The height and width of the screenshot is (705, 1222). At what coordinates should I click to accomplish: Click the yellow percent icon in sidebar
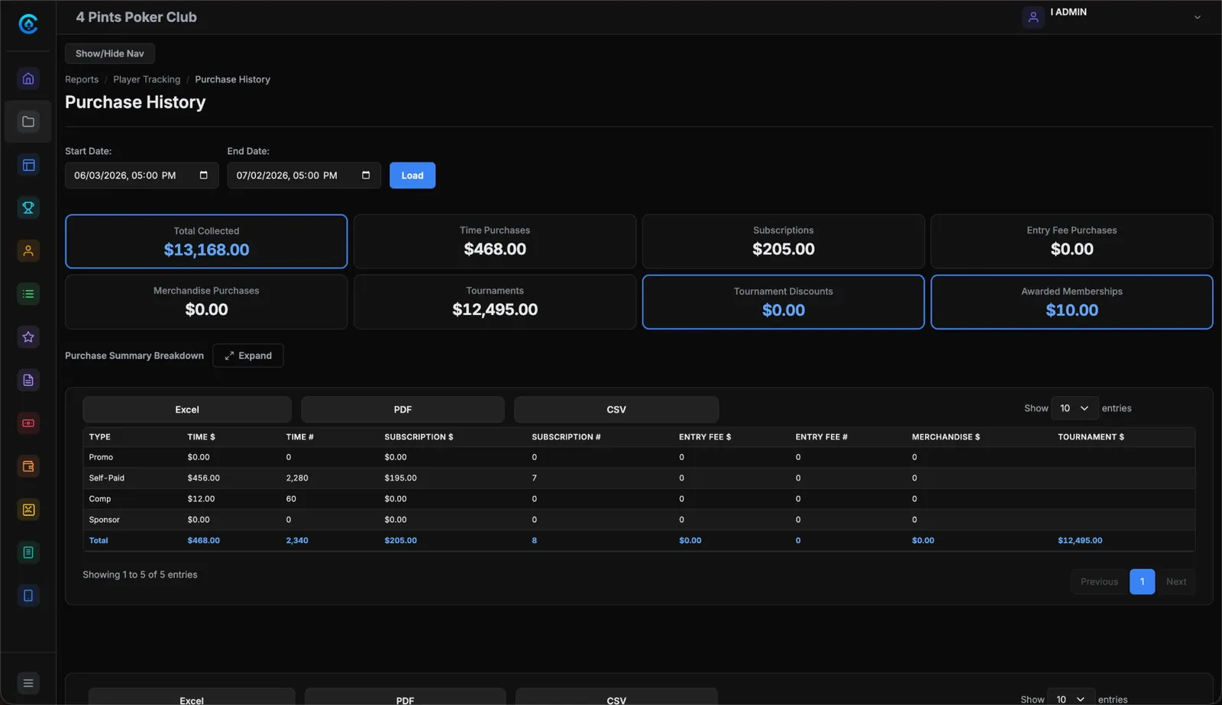point(28,510)
